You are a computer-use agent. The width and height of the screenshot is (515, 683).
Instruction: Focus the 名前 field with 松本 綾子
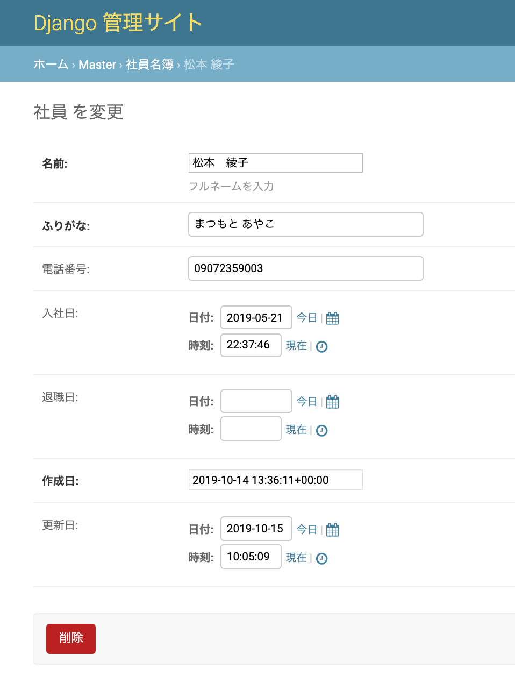[x=276, y=163]
